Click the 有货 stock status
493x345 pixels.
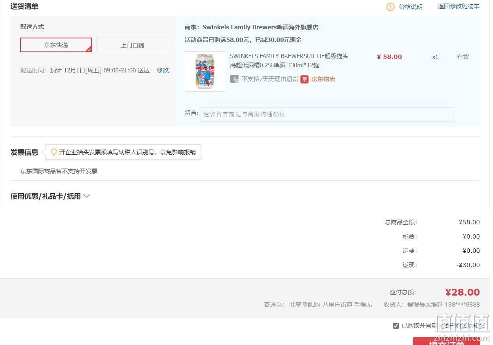pos(463,57)
